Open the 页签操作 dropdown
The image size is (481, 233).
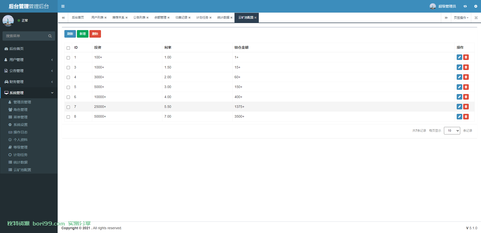pyautogui.click(x=461, y=18)
